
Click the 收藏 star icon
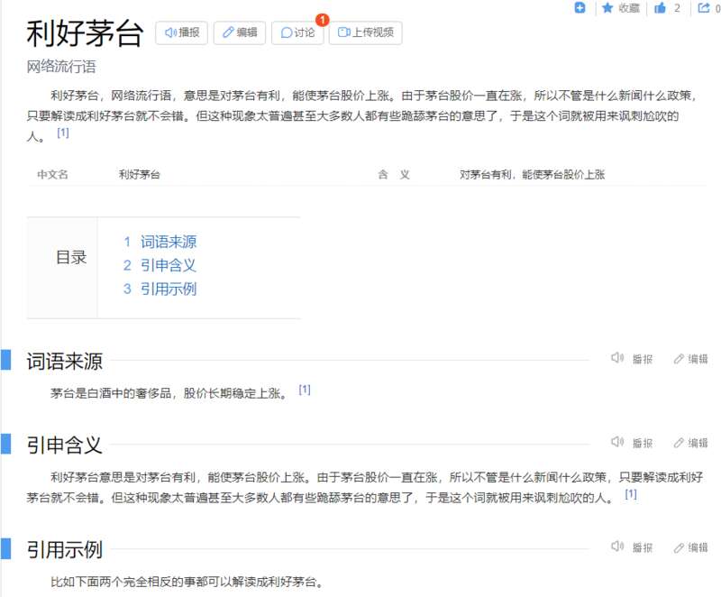point(607,8)
